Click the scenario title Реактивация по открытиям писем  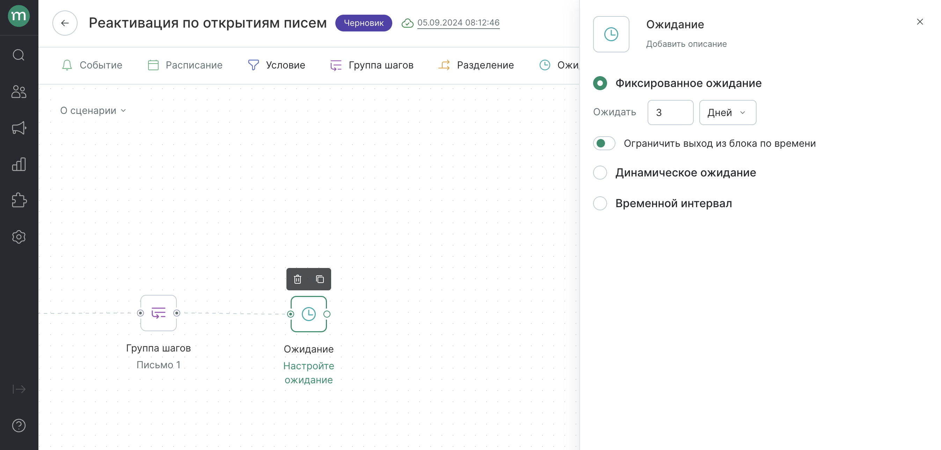pos(207,23)
